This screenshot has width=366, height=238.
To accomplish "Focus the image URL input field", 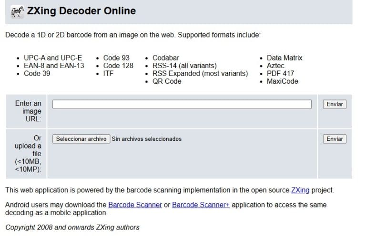I will point(182,104).
